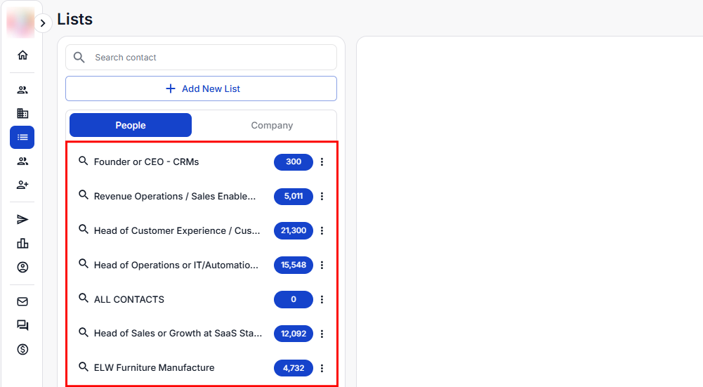703x387 pixels.
Task: Click the 21,300 count badge
Action: 294,231
